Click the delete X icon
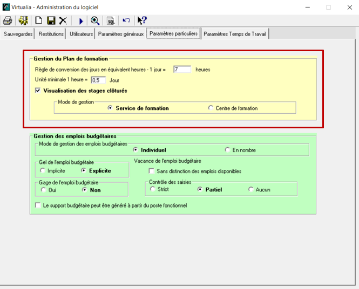The image size is (359, 289). coord(63,20)
